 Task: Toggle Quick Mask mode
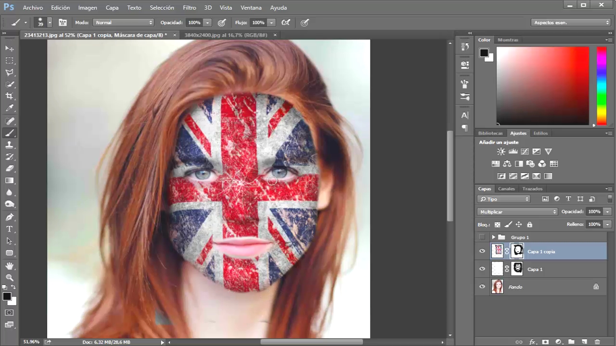[10, 312]
